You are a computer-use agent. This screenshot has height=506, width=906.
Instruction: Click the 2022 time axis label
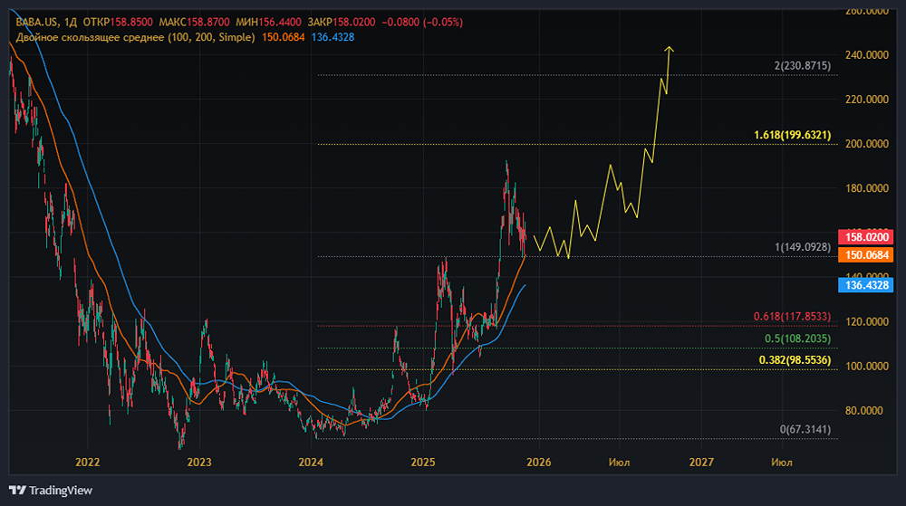(88, 463)
